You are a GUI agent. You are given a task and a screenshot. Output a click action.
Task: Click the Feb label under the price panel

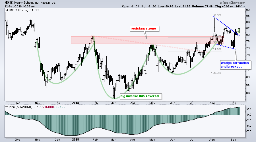tap(95, 103)
